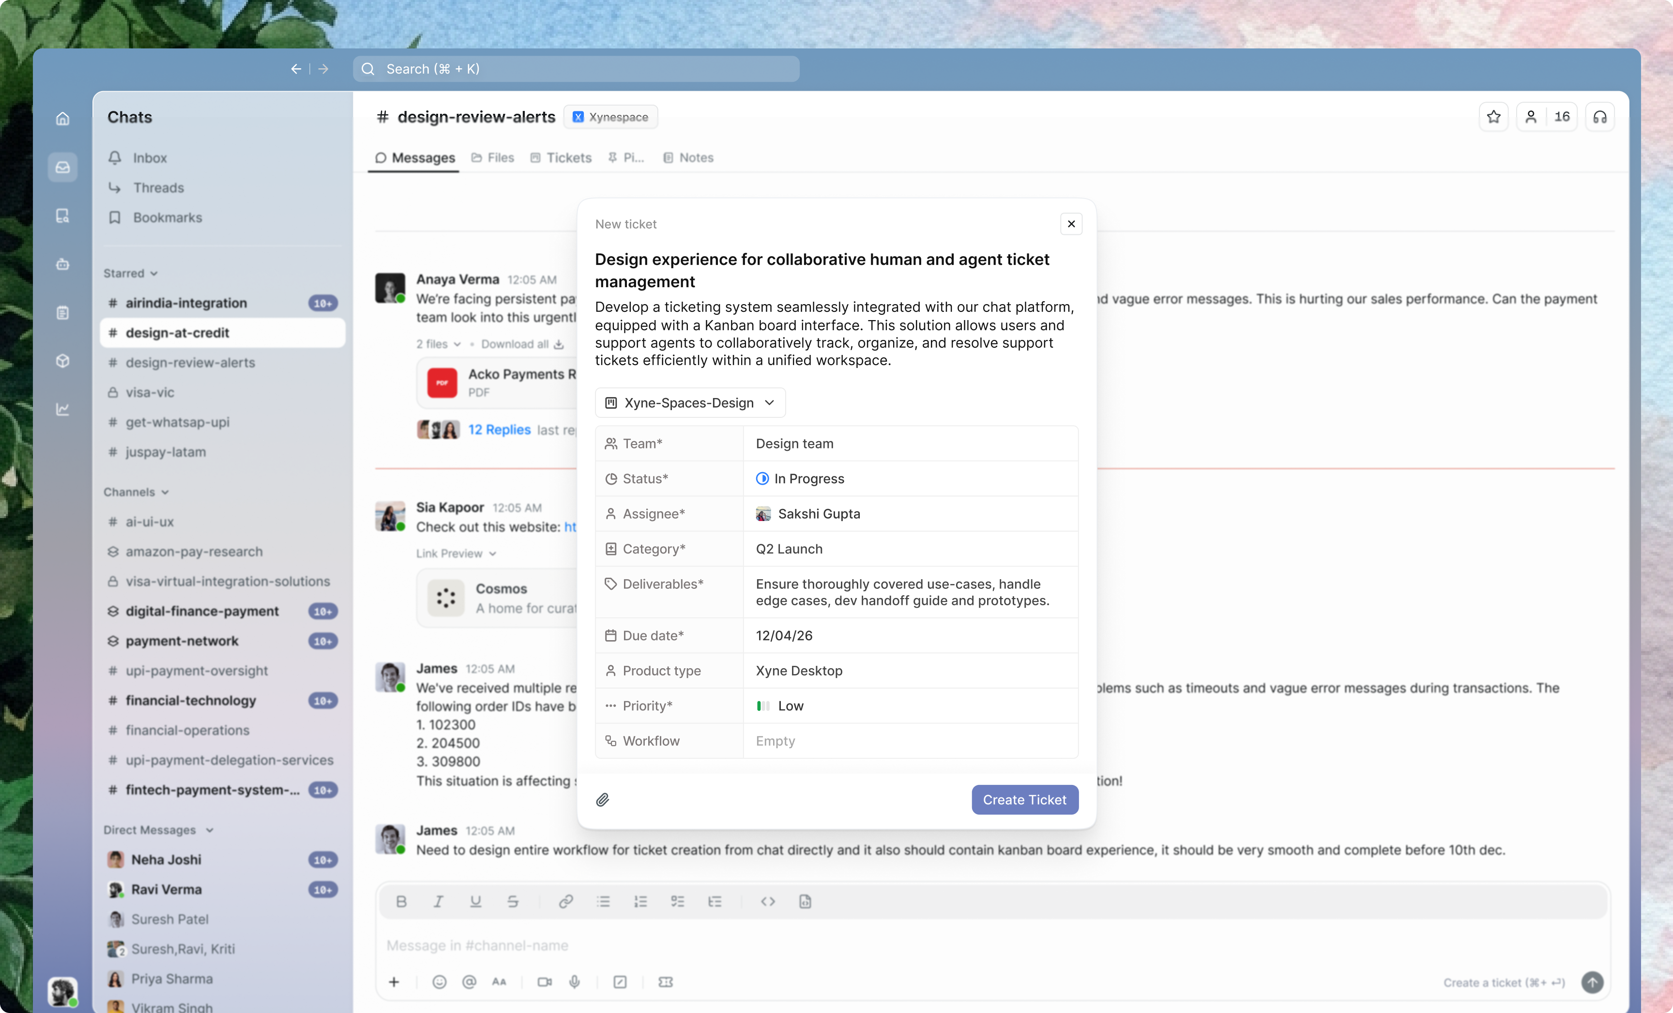Open the emoji picker in composer
This screenshot has height=1013, width=1673.
click(x=439, y=982)
